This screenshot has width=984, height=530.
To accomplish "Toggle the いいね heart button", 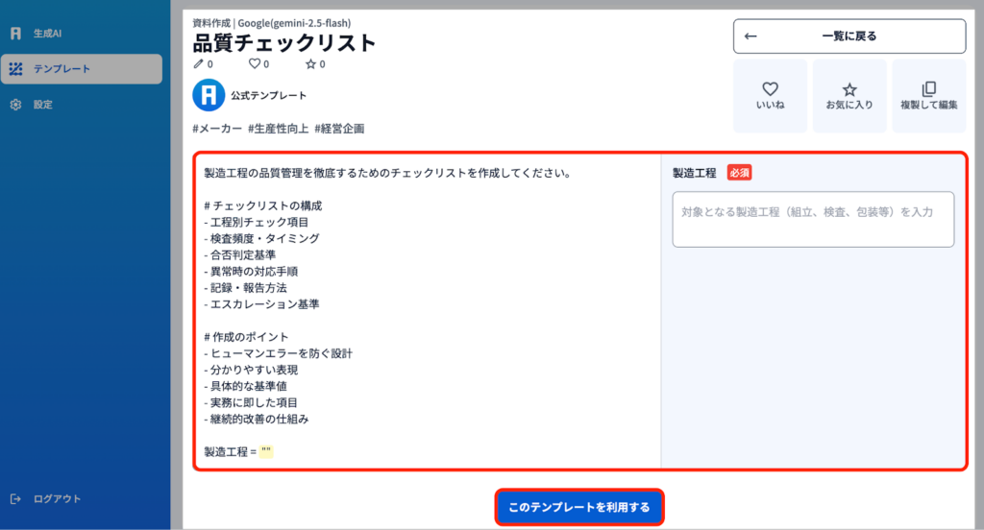I will tap(770, 96).
